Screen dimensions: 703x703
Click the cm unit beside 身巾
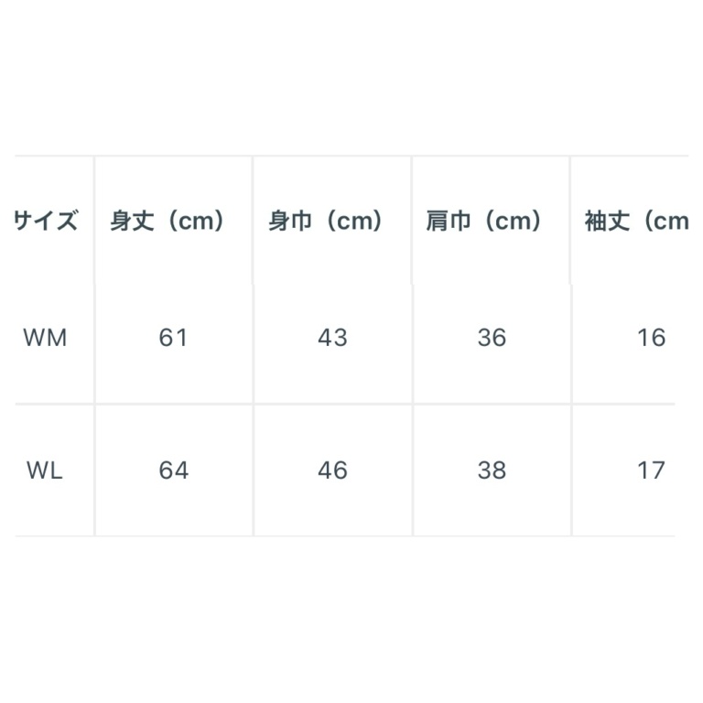(x=349, y=222)
